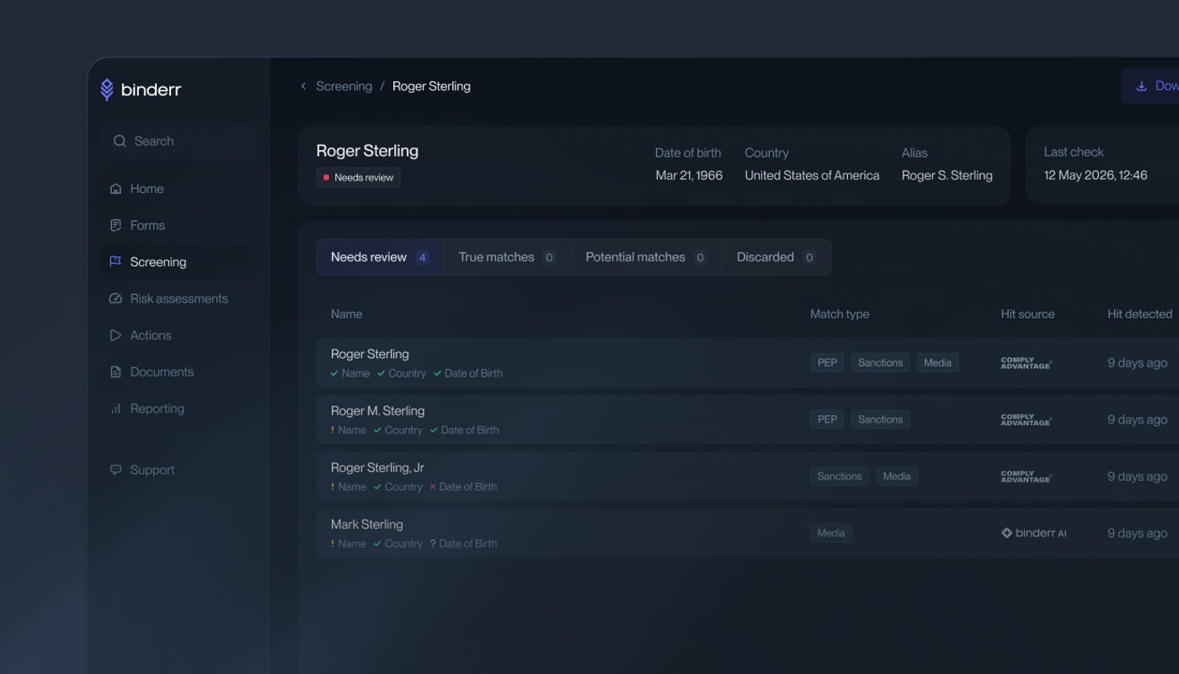
Task: Go to Forms in the sidebar
Action: pos(178,225)
